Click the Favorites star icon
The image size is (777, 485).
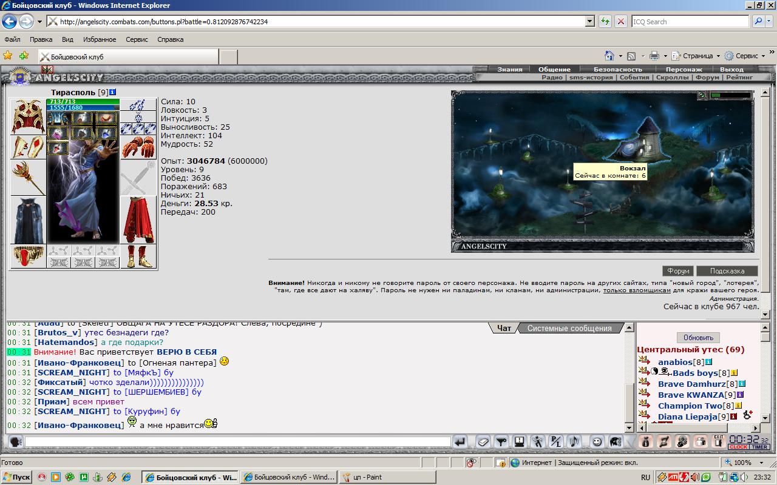[x=8, y=56]
